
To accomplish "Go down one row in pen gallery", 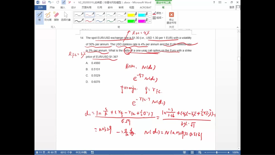I will click(150, 17).
